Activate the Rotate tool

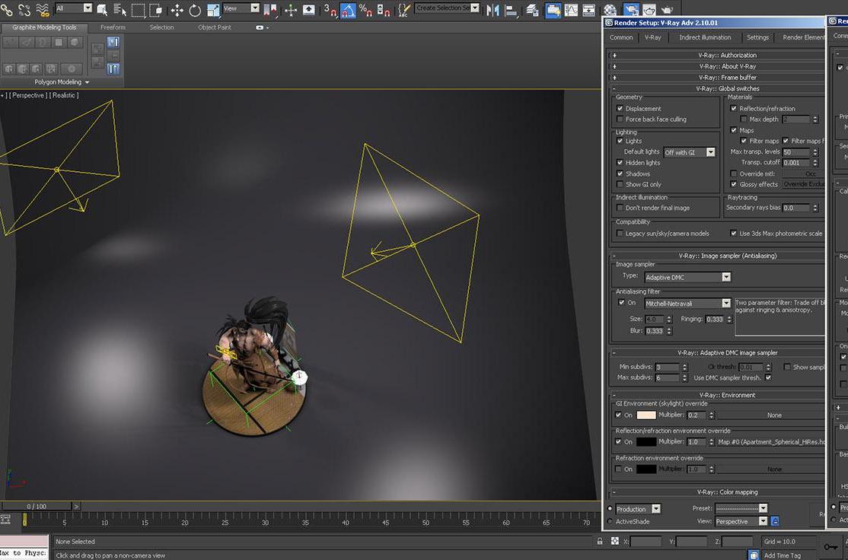195,10
